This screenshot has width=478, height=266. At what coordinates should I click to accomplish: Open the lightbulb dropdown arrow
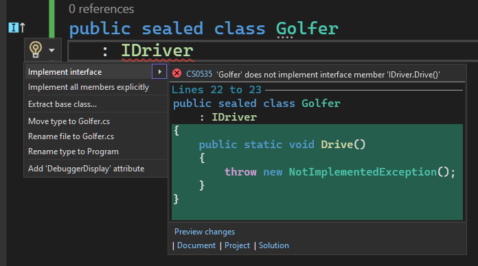tap(52, 50)
